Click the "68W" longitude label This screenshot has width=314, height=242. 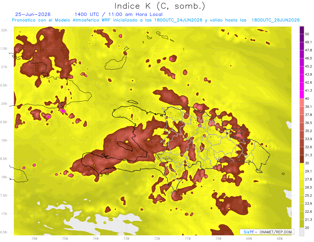click(x=280, y=238)
